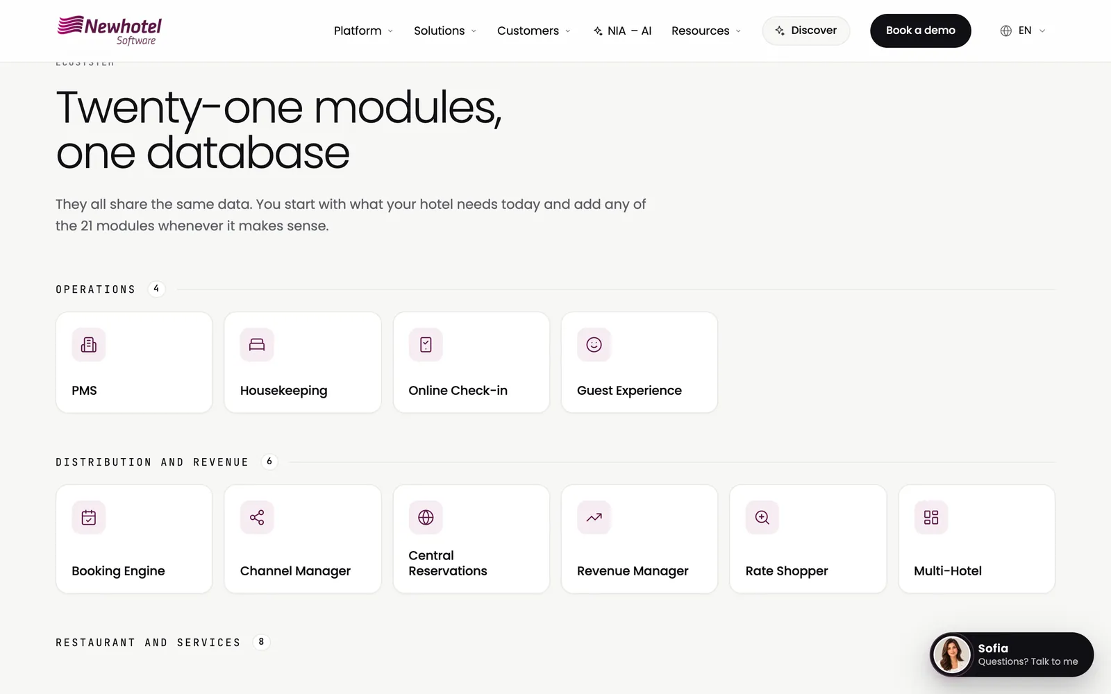The height and width of the screenshot is (694, 1111).
Task: Click the Central Reservations globe icon
Action: pos(426,518)
